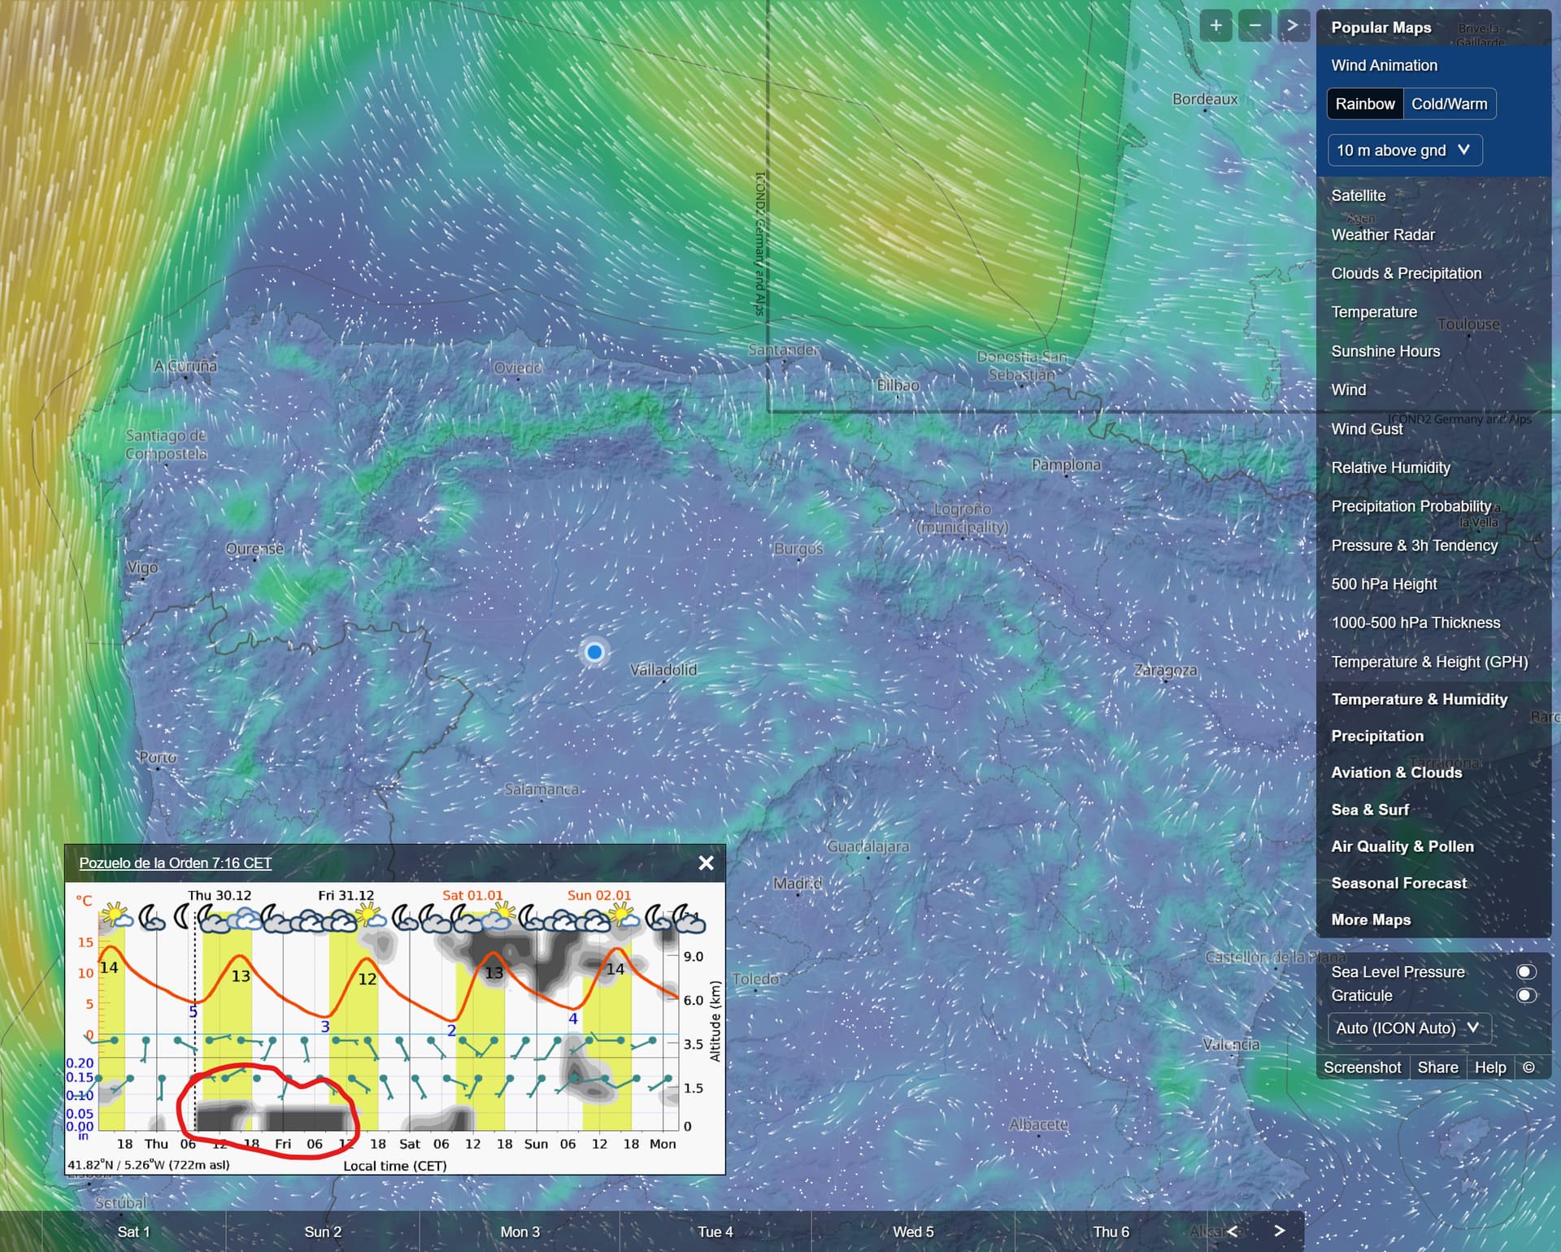Click the Screenshot button
This screenshot has height=1252, width=1561.
point(1362,1067)
